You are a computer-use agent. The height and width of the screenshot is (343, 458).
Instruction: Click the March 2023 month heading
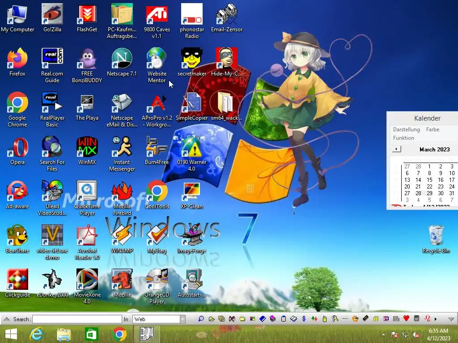coord(434,149)
